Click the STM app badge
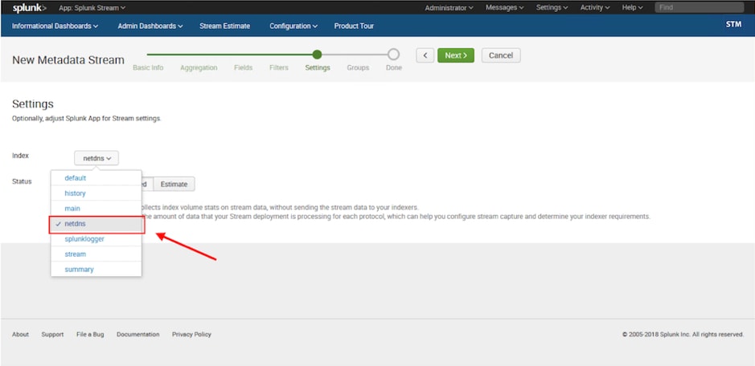This screenshot has height=366, width=755. coord(733,25)
